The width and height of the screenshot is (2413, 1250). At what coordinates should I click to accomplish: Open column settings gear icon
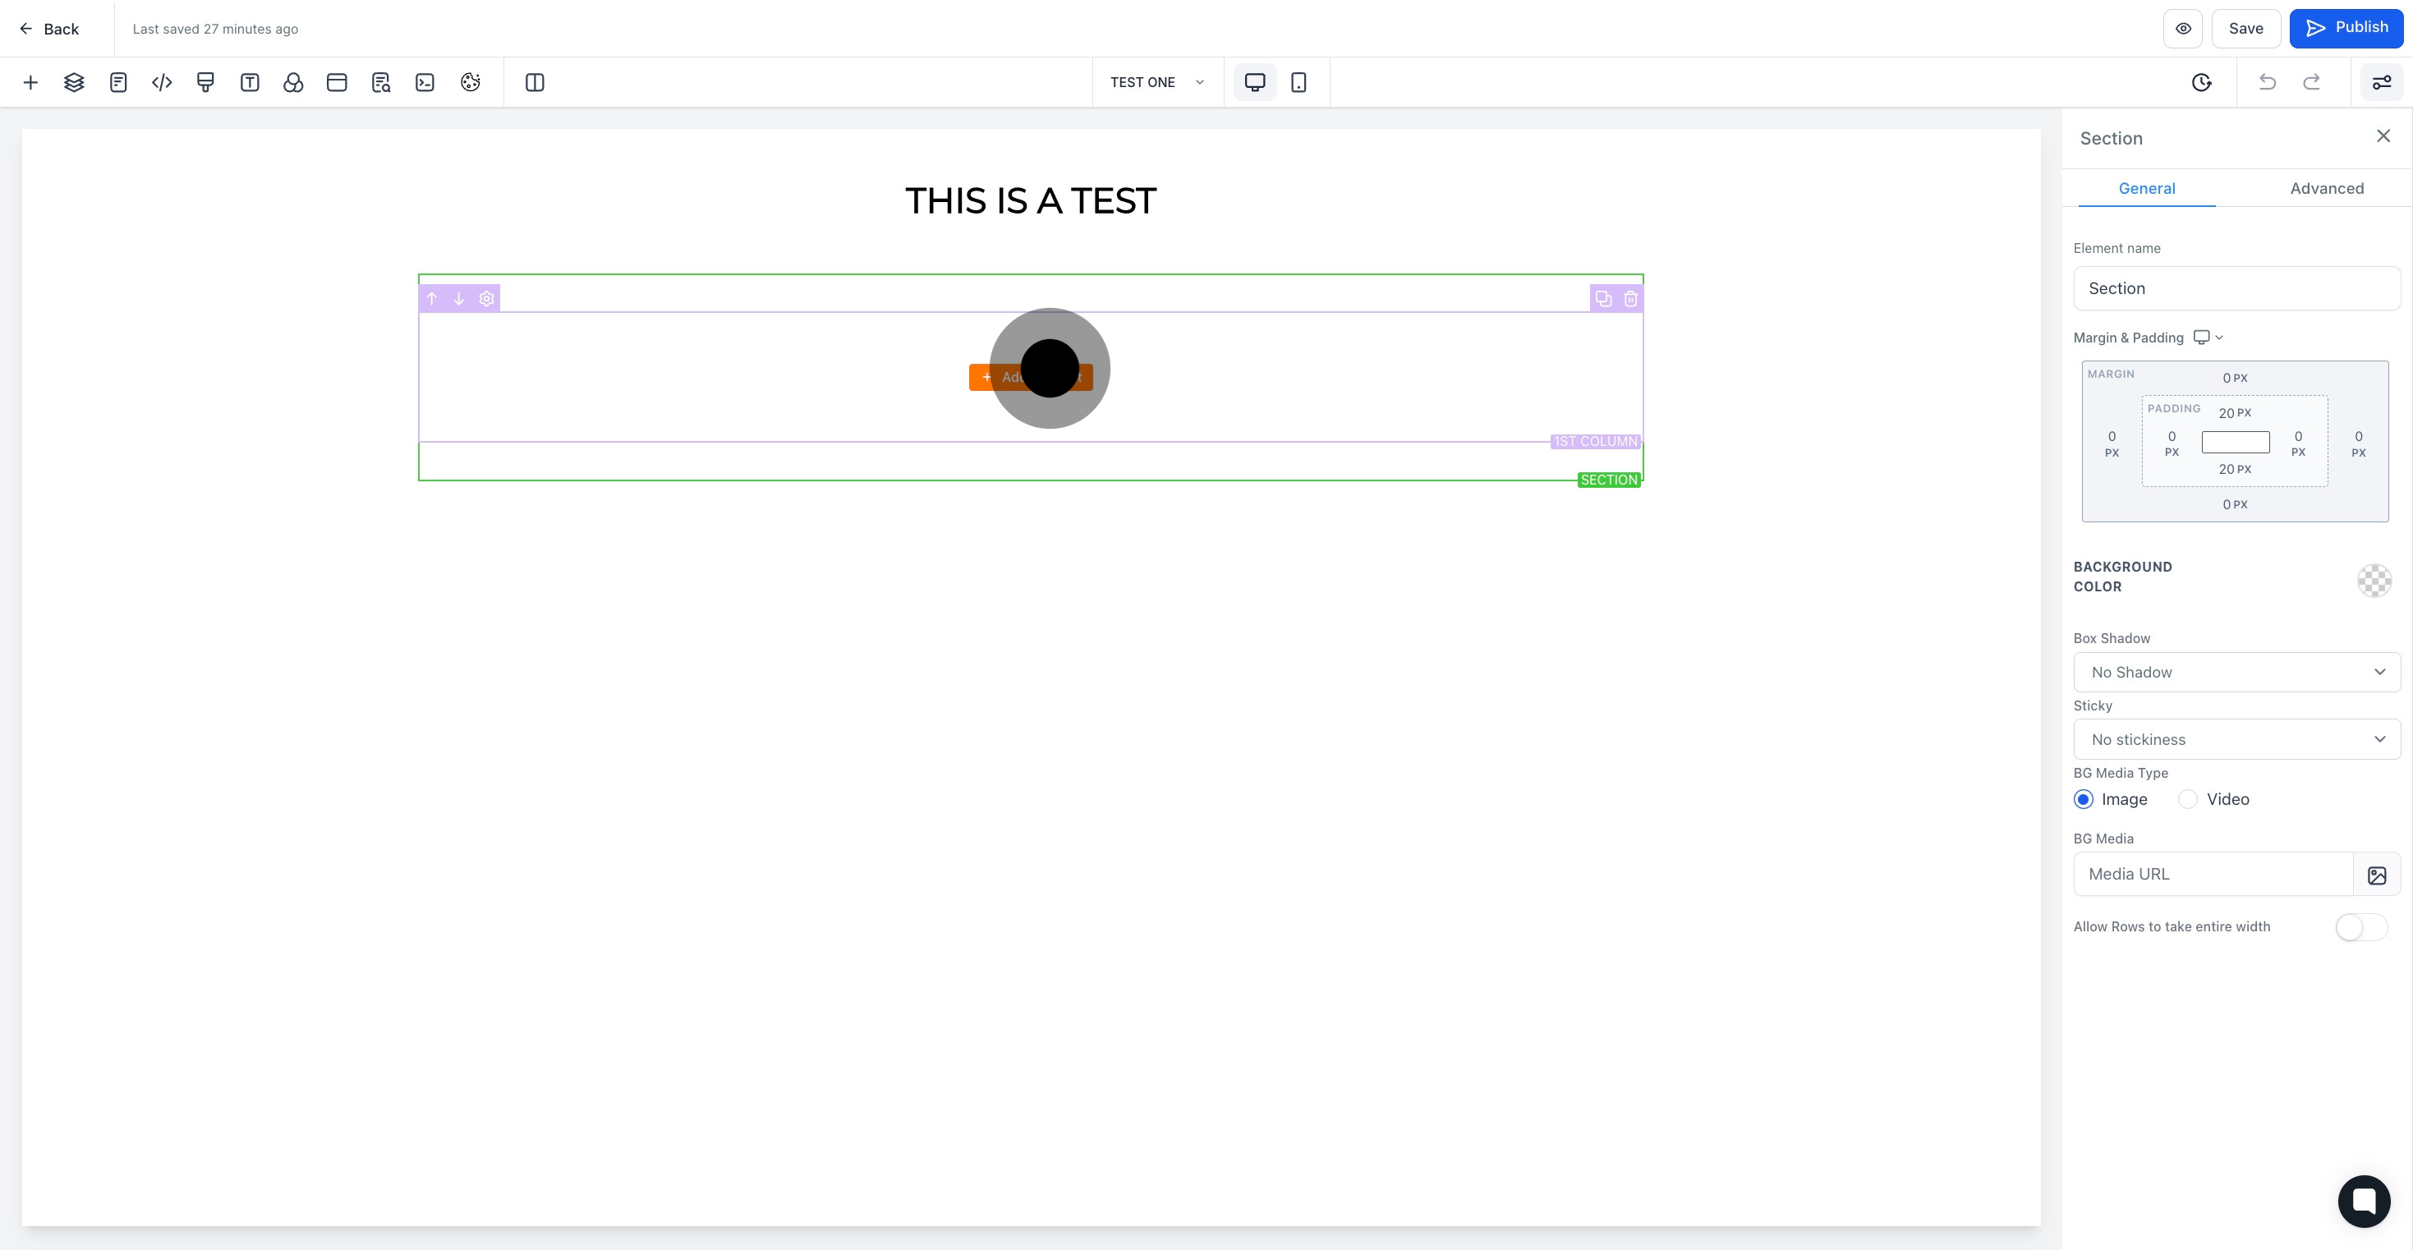tap(486, 299)
